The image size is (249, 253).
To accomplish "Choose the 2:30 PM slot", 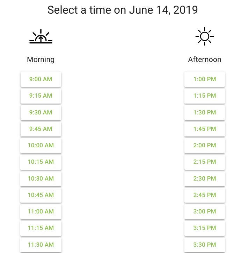I will 205,178.
